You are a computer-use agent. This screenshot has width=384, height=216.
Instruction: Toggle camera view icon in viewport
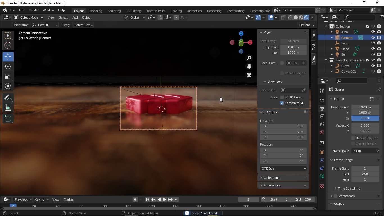coord(249,75)
